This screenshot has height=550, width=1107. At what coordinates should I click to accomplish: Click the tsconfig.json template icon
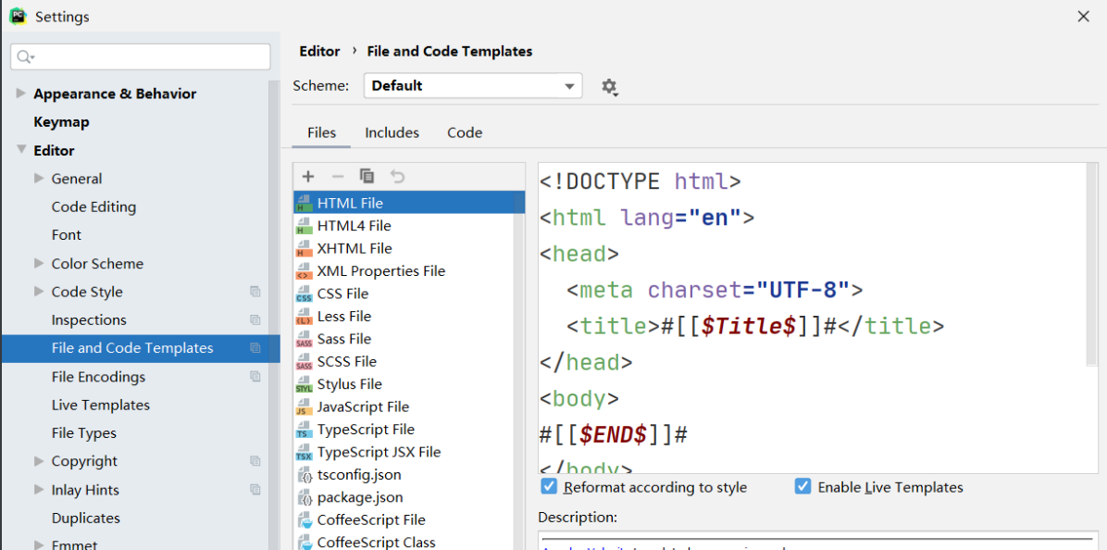305,476
